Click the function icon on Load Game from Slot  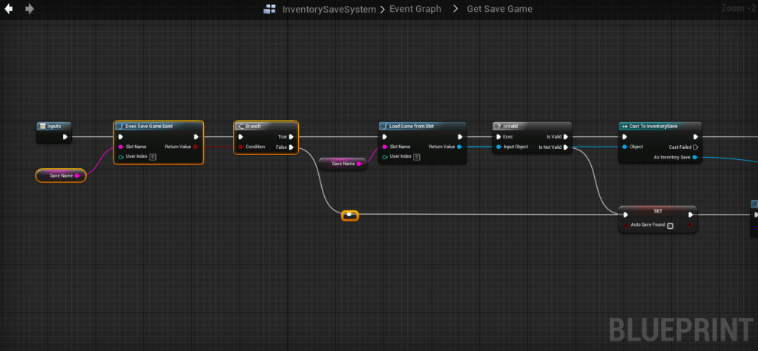(384, 126)
